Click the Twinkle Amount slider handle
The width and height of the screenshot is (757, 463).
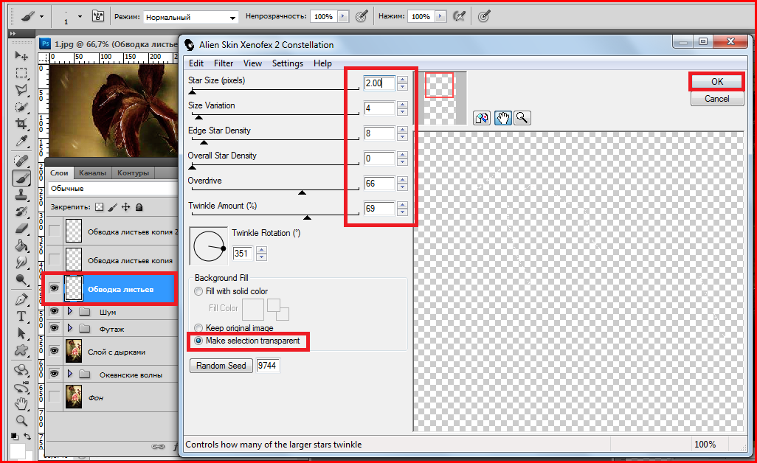[x=307, y=217]
